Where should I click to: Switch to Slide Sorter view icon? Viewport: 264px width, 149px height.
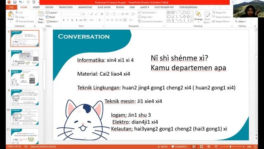tap(201, 147)
